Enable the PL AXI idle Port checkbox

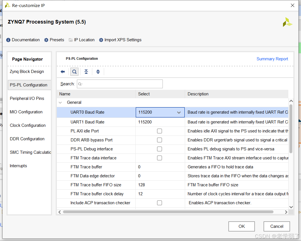(160, 131)
